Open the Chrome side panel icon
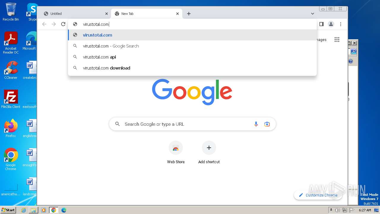The width and height of the screenshot is (380, 214). (x=321, y=24)
